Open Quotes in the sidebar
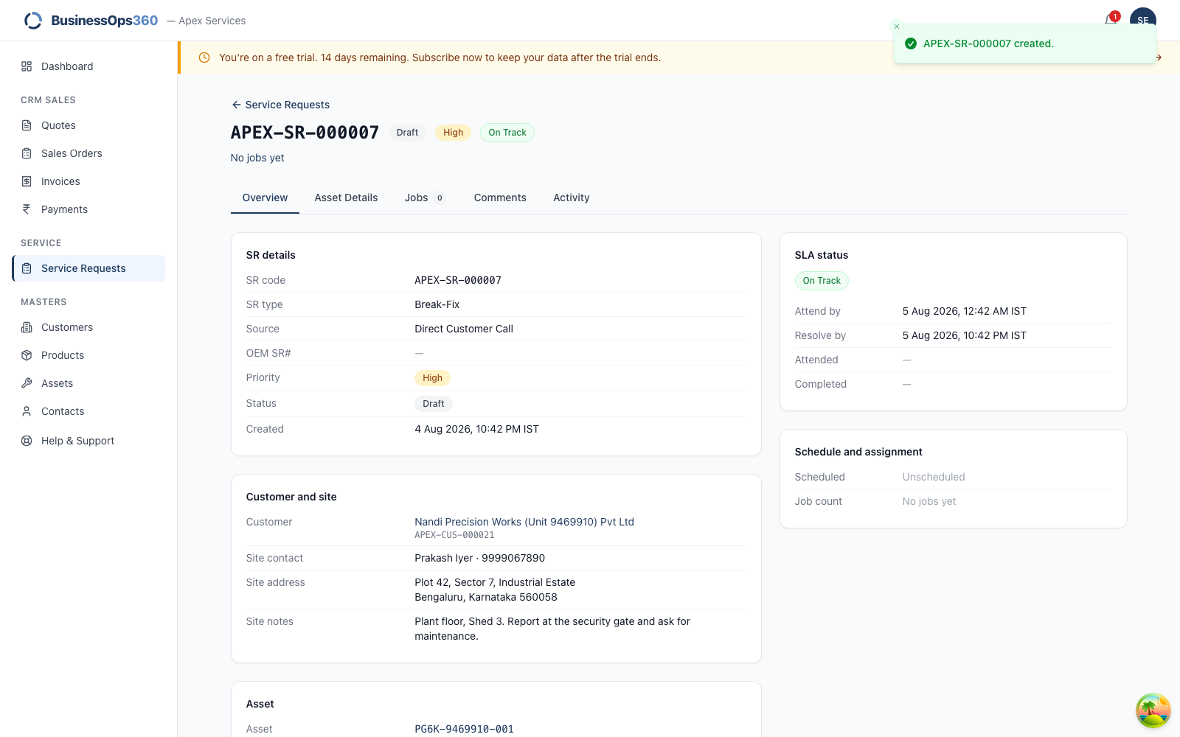Viewport: 1180px width, 737px height. coord(88,125)
